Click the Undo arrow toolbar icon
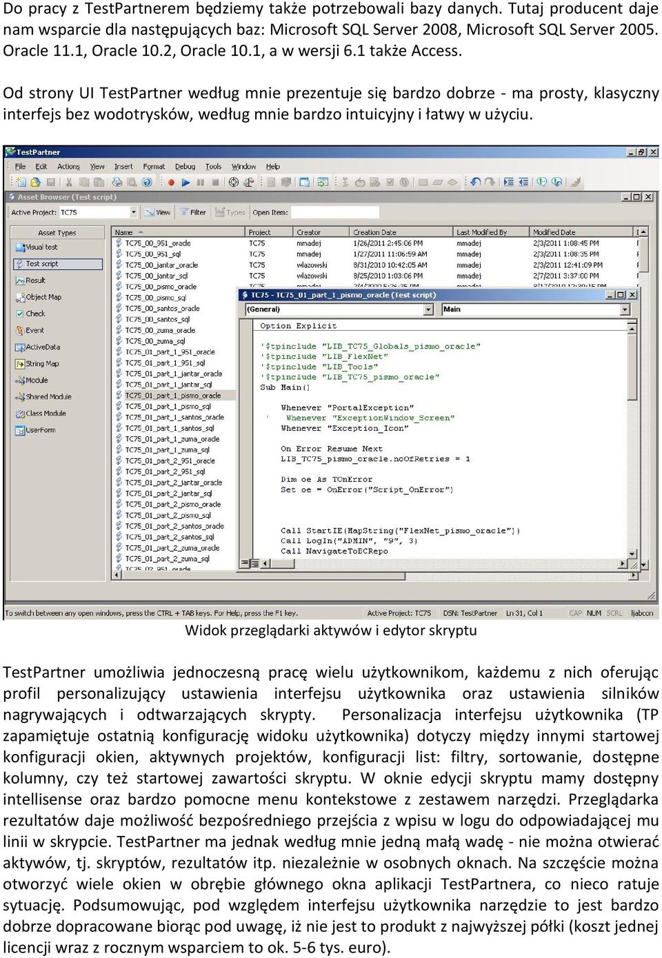This screenshot has width=662, height=958. pyautogui.click(x=475, y=182)
